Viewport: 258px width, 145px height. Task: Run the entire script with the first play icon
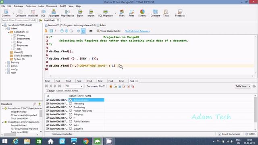(x=62, y=31)
